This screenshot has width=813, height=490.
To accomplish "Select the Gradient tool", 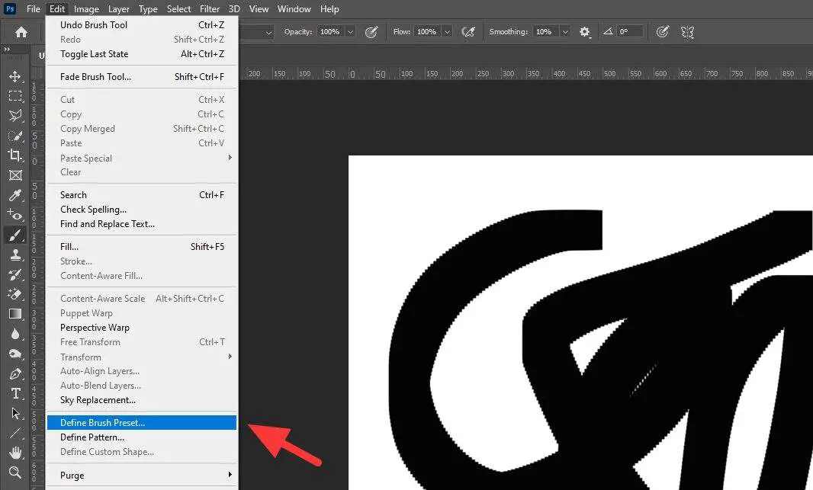I will click(x=16, y=314).
